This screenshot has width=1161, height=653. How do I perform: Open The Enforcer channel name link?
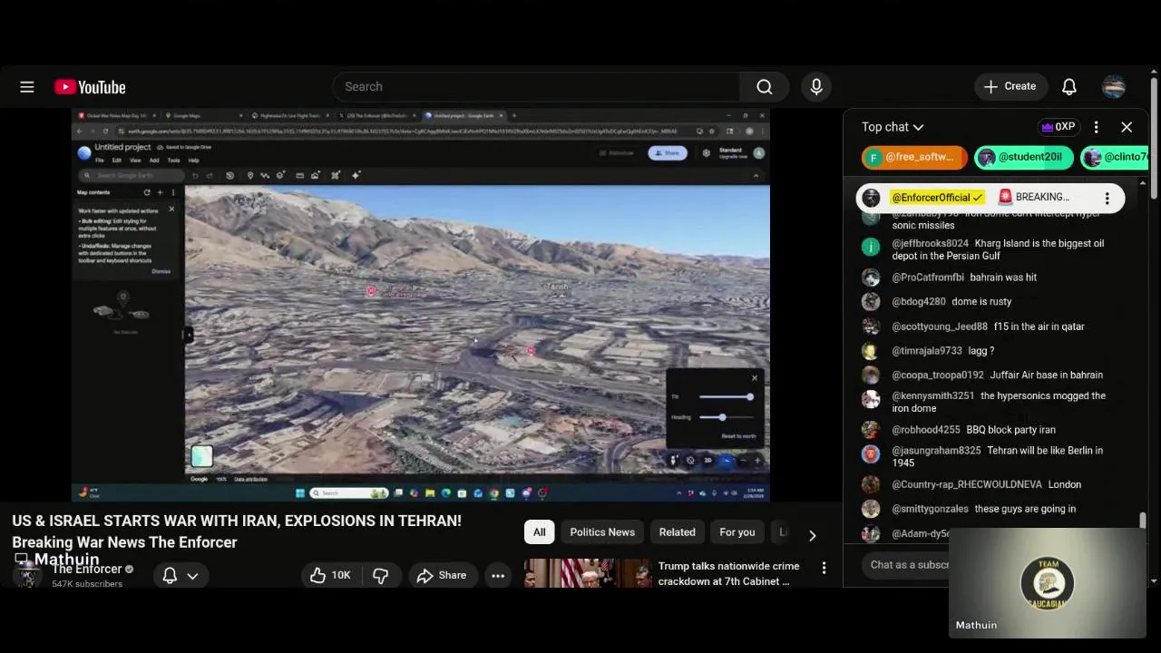point(86,569)
